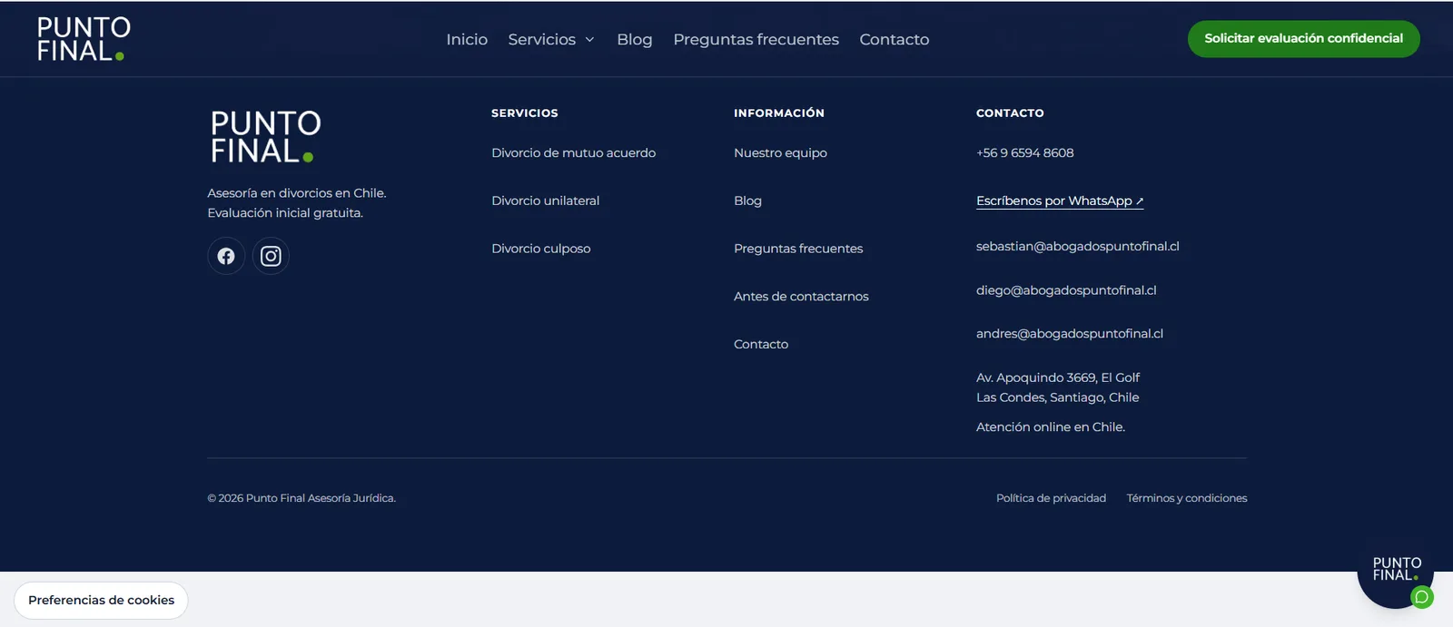The image size is (1453, 627).
Task: Click the CONTACTO column heading
Action: 1010,113
